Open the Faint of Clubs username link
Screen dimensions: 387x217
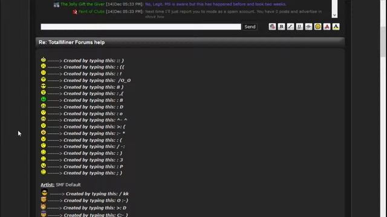[x=91, y=11]
